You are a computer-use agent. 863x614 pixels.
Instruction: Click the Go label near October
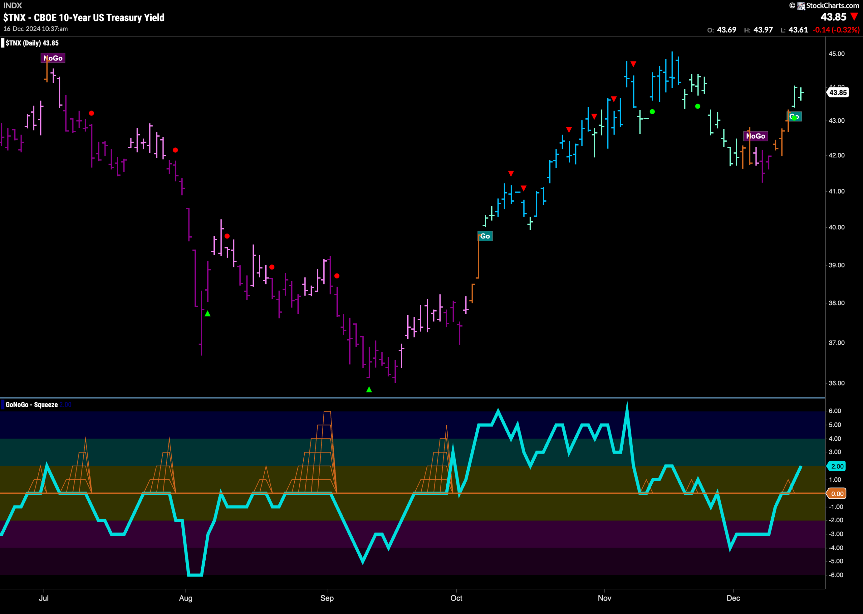point(485,236)
